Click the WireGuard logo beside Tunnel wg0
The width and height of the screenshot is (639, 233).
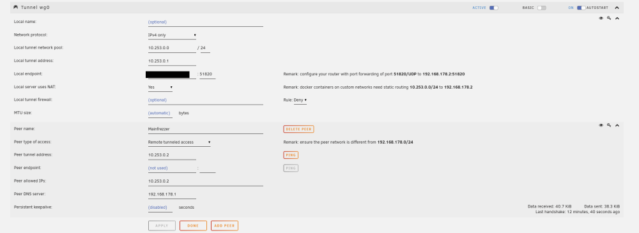pyautogui.click(x=15, y=7)
